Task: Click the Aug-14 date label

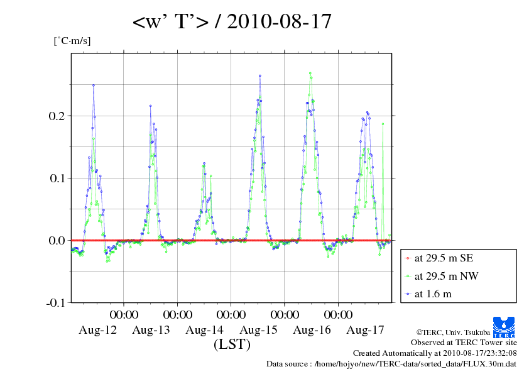Action: 204,330
